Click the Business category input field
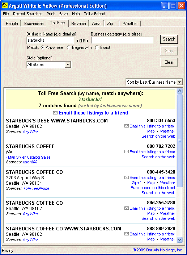Viewport: 187px width, 255px height. (122, 41)
